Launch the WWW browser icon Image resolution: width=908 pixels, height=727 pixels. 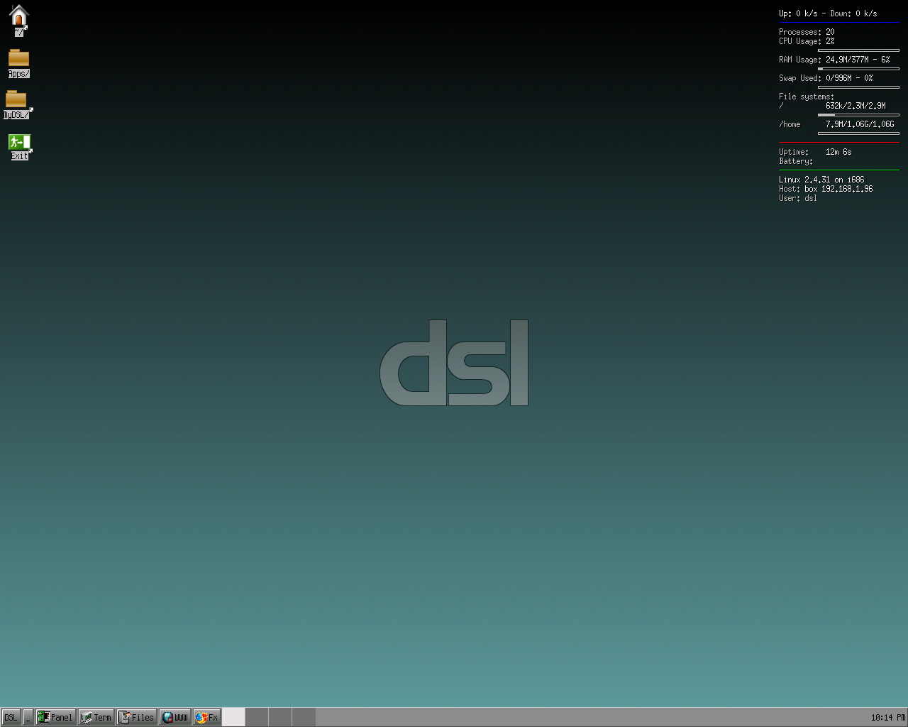175,717
